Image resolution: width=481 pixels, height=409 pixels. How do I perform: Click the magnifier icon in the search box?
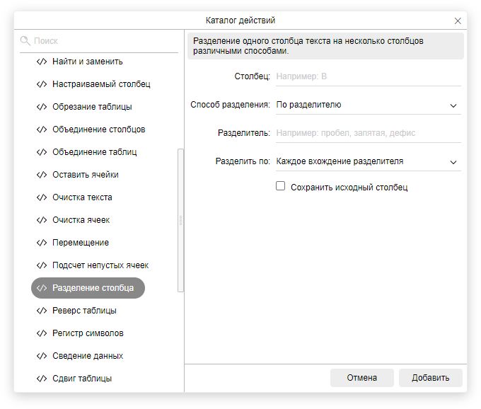[x=26, y=41]
